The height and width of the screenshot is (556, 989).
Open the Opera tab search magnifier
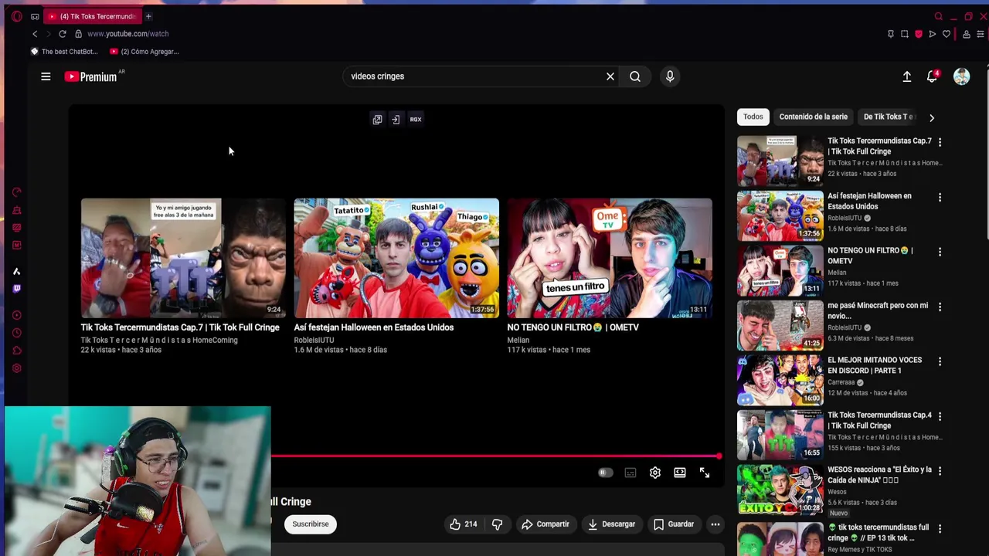939,16
